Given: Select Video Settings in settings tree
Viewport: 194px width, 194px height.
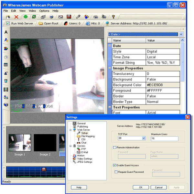Looking at the screenshot, I should 85,159.
